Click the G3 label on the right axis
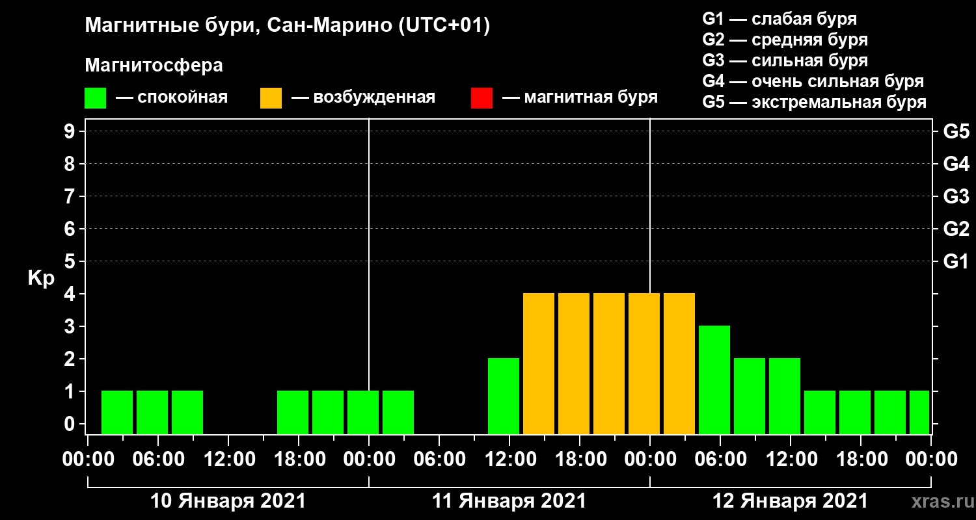The image size is (976, 520). click(x=956, y=196)
